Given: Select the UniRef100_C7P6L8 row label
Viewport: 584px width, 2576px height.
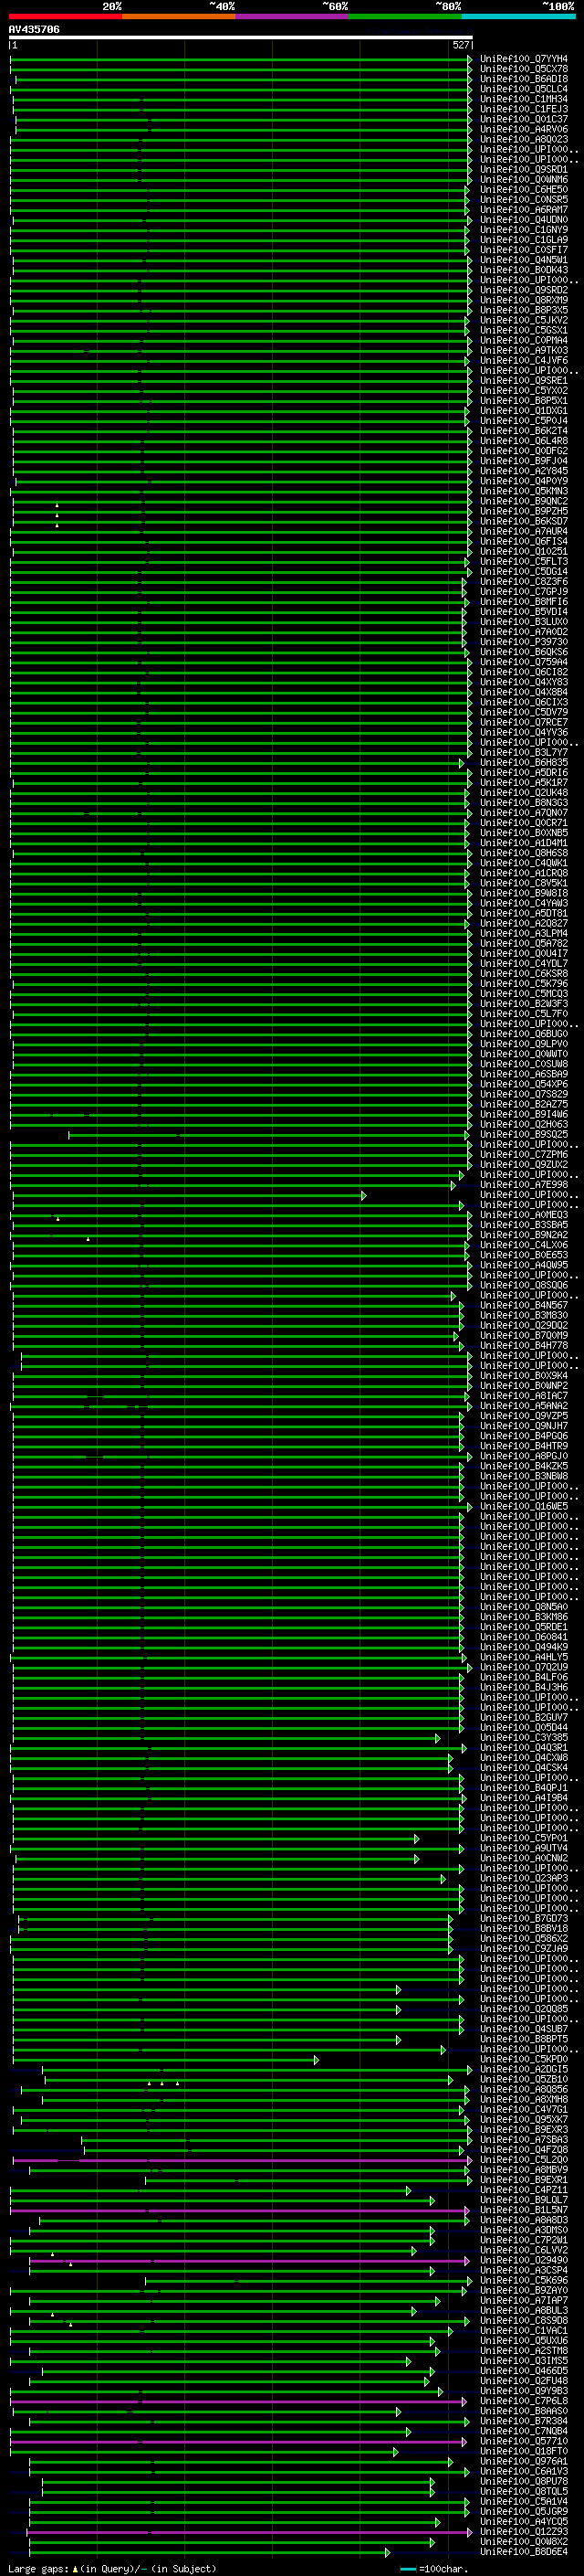Looking at the screenshot, I should pyautogui.click(x=524, y=2401).
